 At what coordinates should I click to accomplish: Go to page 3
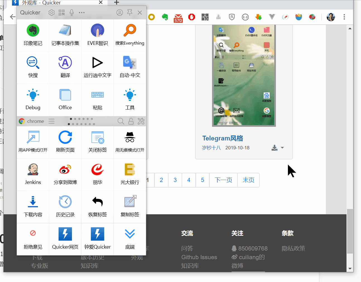(175, 180)
